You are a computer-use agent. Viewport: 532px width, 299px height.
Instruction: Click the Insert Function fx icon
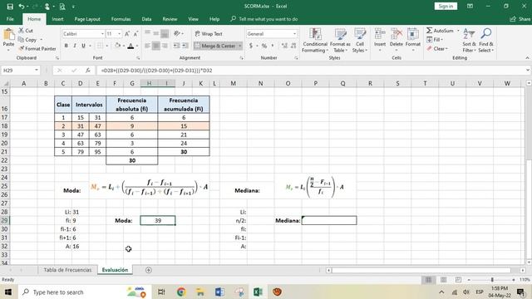coord(88,70)
